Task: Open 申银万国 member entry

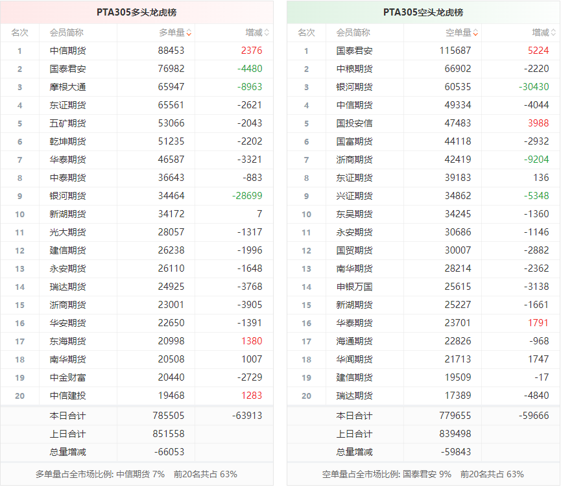Action: (354, 287)
